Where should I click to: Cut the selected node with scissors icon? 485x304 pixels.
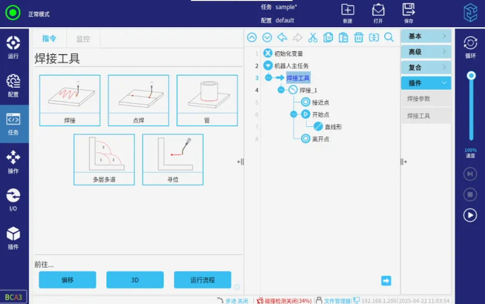pos(313,38)
